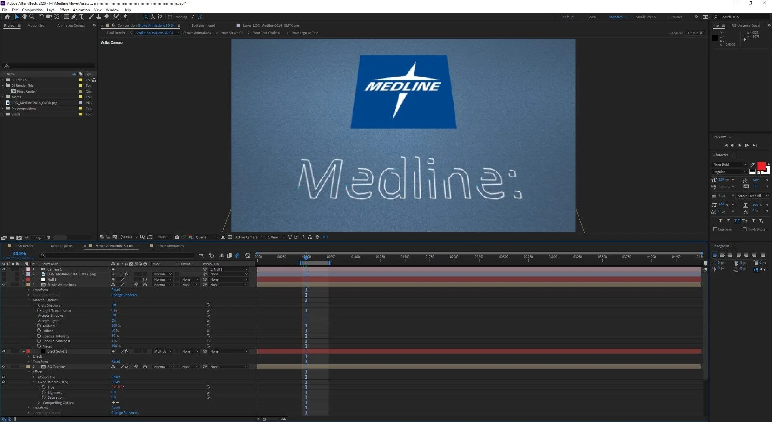
Task: Open the Nexa Bold font dropdown
Action: [730, 164]
